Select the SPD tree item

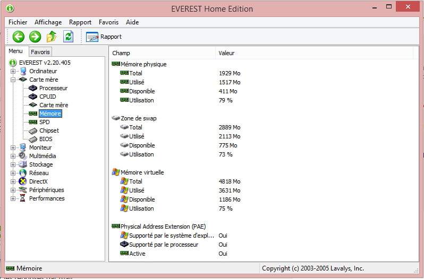45,122
